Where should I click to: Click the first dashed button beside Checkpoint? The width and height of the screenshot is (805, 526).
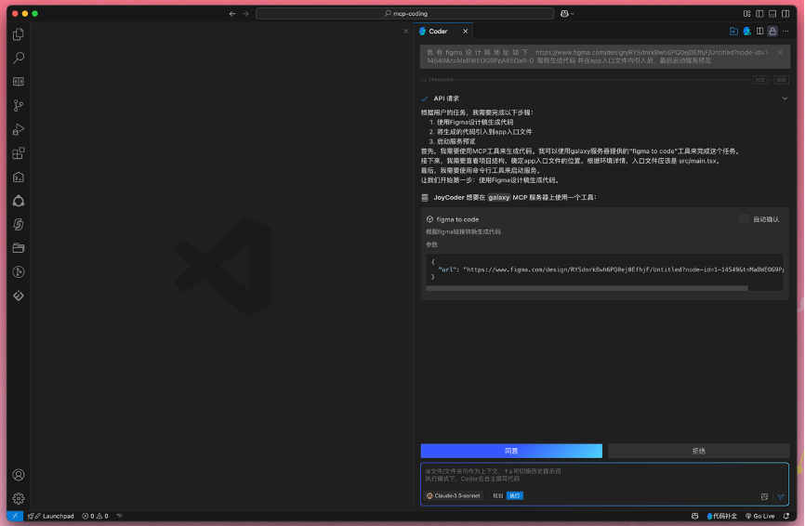[760, 80]
